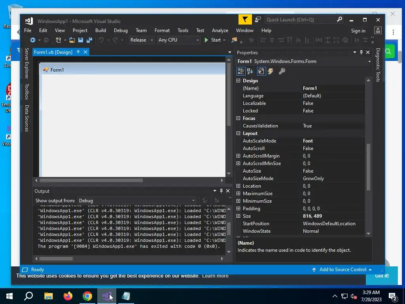The image size is (405, 304).
Task: Start debugging with the Start button
Action: tap(213, 40)
